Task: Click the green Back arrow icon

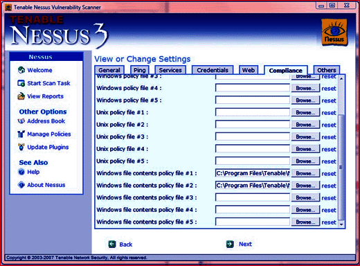Action: 112,244
